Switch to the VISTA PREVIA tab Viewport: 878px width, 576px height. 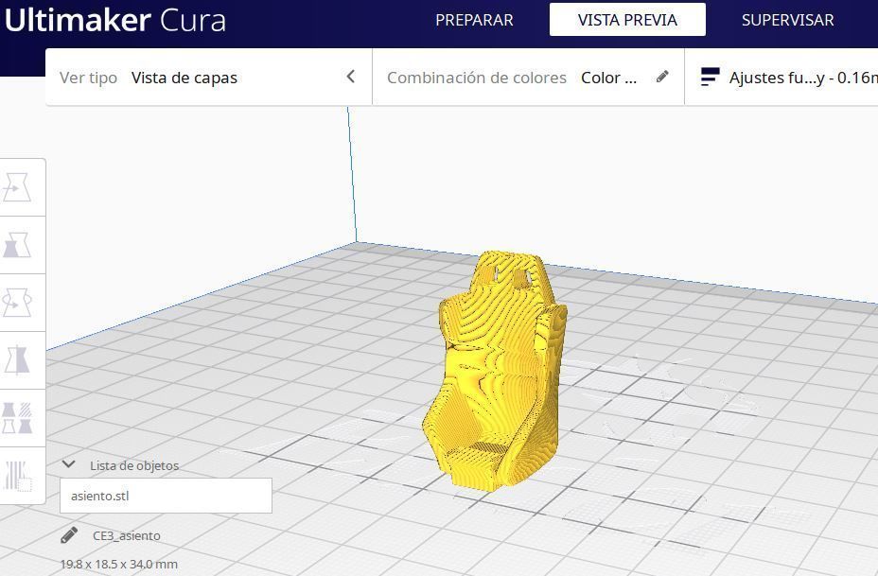627,20
